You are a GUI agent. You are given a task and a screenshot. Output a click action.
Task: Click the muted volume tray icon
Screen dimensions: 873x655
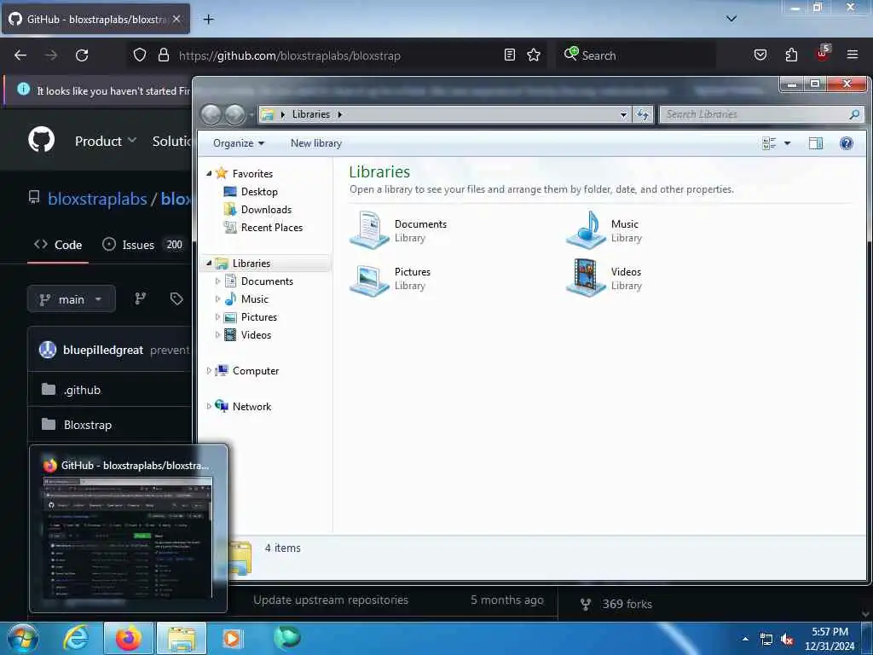(787, 640)
